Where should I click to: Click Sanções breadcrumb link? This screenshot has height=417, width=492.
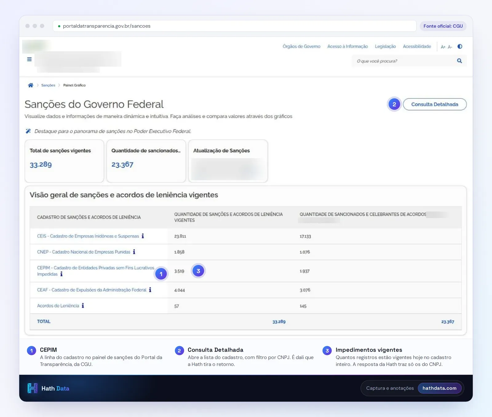pyautogui.click(x=48, y=85)
